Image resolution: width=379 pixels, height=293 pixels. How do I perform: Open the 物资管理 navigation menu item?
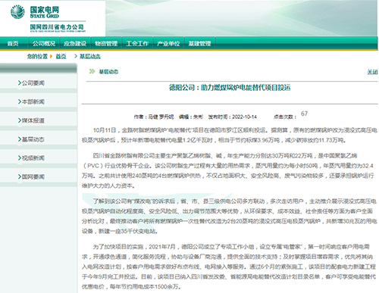pos(106,43)
